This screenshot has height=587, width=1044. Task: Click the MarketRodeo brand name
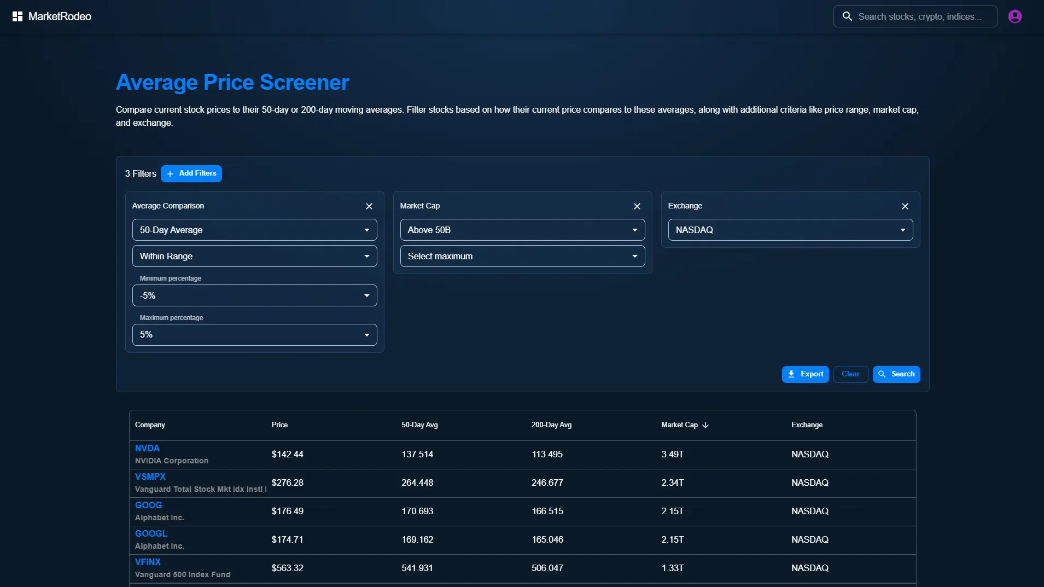click(x=60, y=16)
